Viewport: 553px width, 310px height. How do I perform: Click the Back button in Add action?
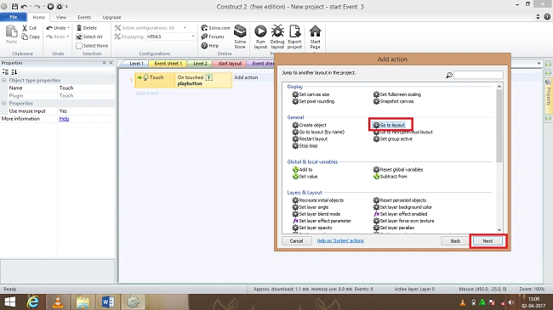[x=455, y=241]
